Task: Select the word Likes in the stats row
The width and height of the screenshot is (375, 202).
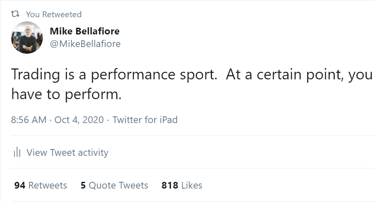Action: (x=192, y=185)
